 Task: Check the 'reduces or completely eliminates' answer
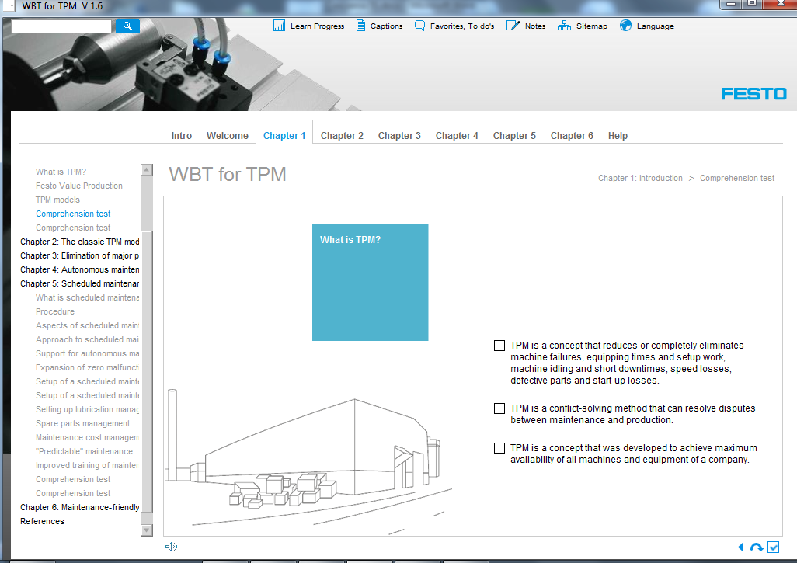(x=499, y=346)
